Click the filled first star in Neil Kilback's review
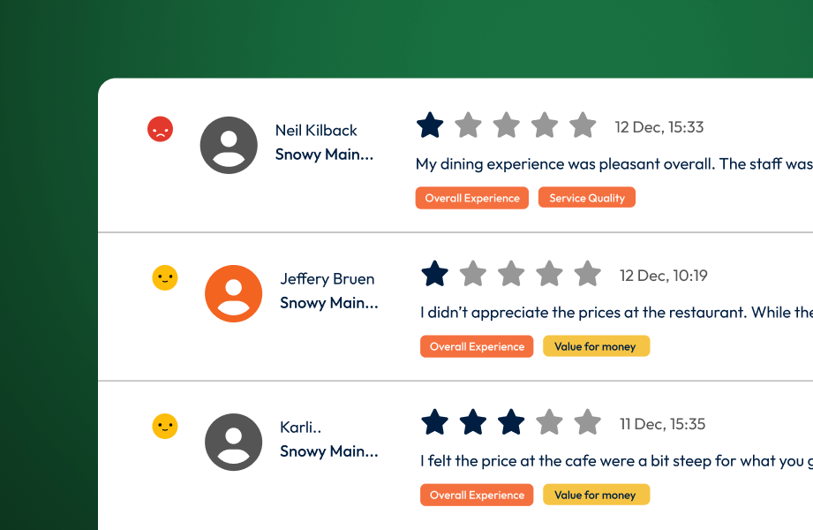813x530 pixels. click(x=430, y=125)
